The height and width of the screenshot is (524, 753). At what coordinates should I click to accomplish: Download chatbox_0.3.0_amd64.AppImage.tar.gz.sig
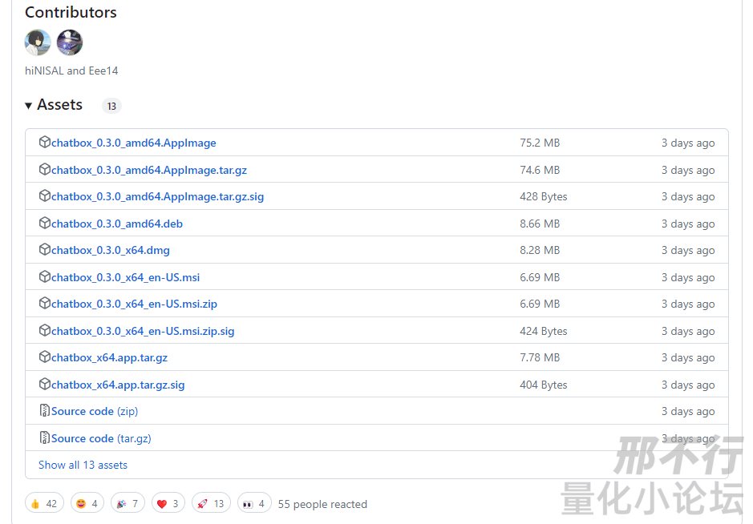point(157,197)
